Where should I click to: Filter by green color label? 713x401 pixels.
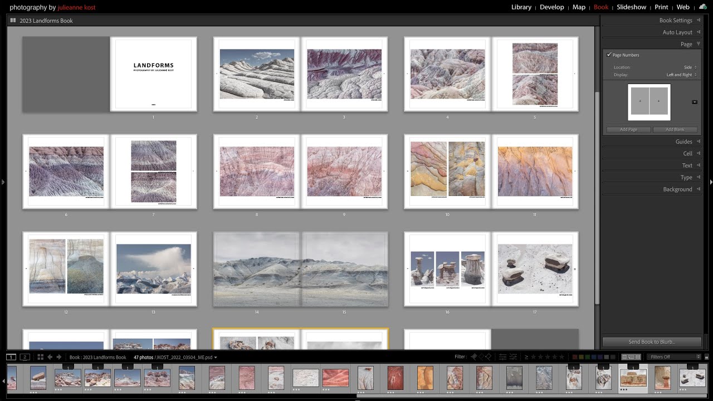point(588,357)
